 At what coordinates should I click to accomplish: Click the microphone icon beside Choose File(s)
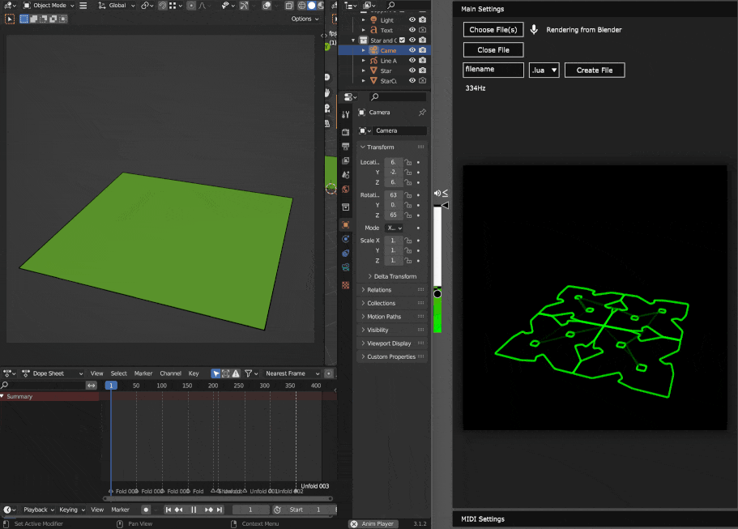[534, 30]
